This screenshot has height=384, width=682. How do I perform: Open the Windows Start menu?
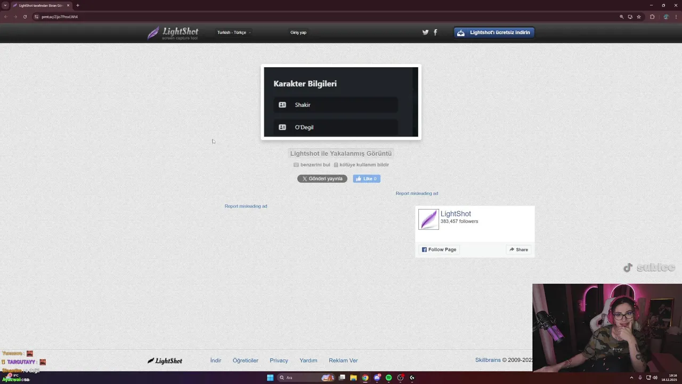(x=270, y=378)
